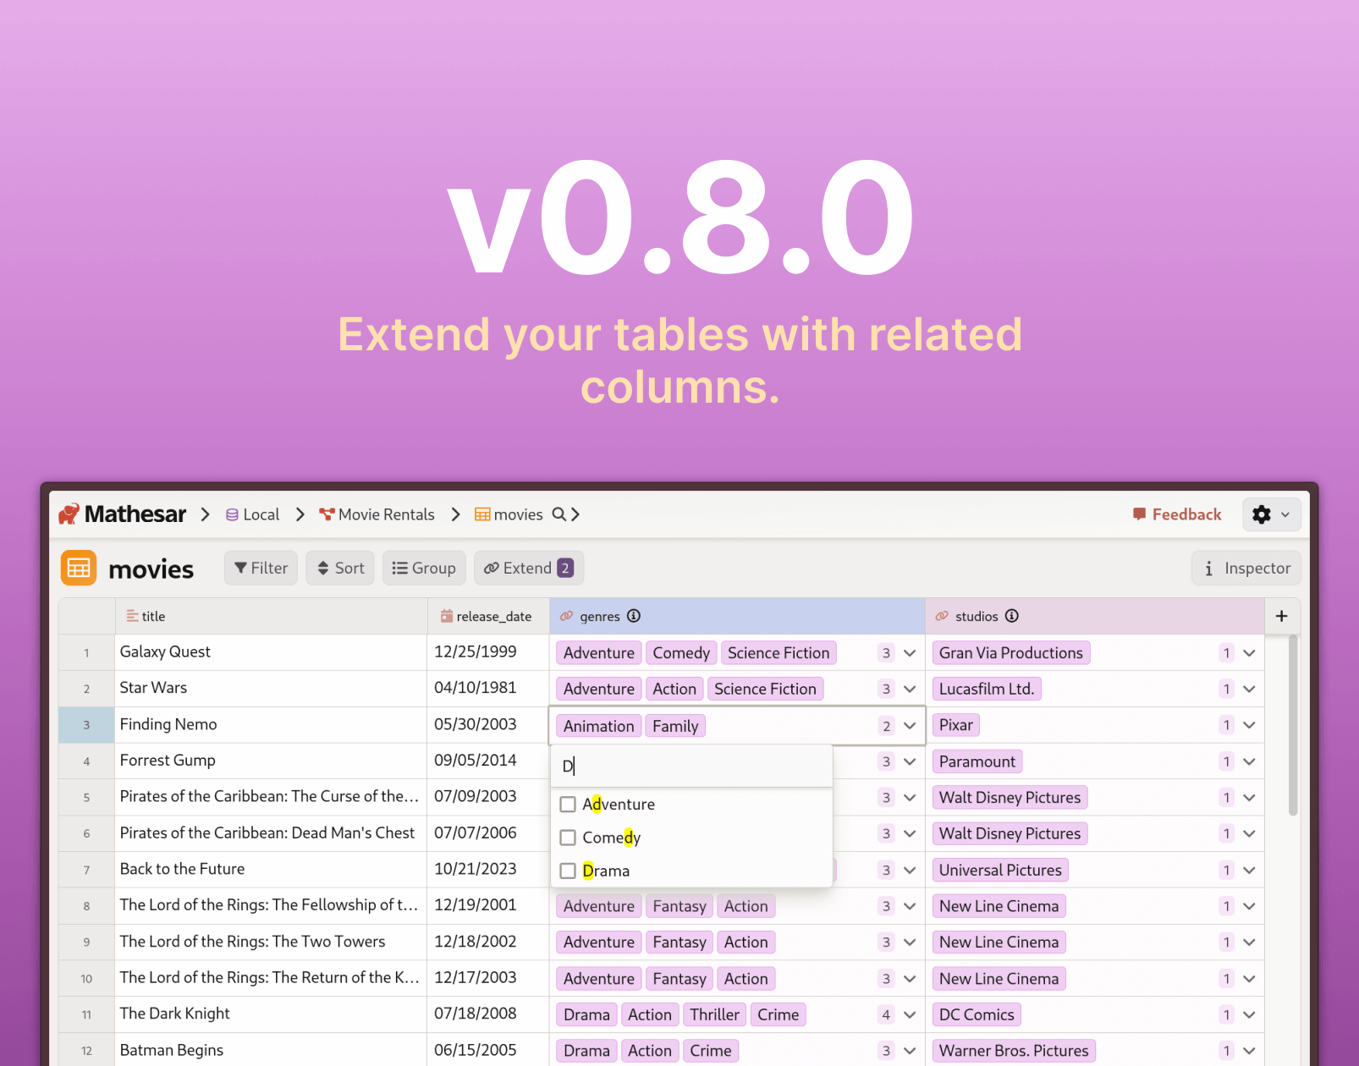Open the Filter options
The image size is (1359, 1066).
[261, 569]
